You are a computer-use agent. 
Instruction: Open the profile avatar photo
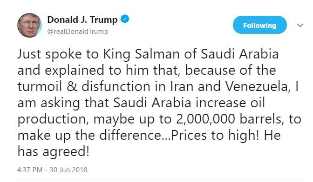pos(29,25)
